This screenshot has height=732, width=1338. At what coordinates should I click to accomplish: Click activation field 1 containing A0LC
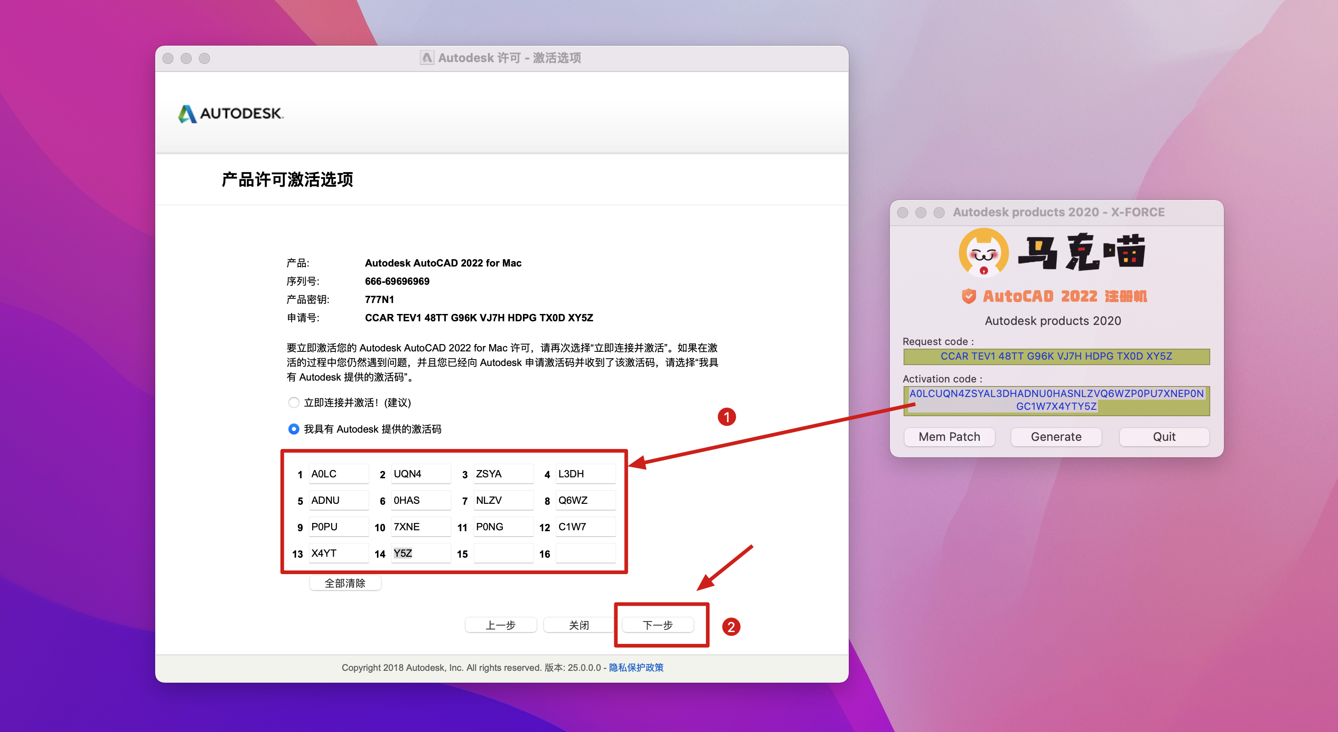[338, 474]
